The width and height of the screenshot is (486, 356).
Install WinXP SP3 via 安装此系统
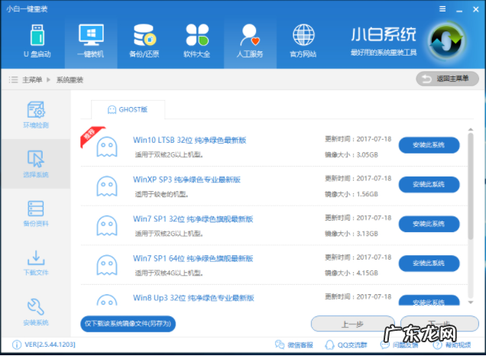coord(429,184)
